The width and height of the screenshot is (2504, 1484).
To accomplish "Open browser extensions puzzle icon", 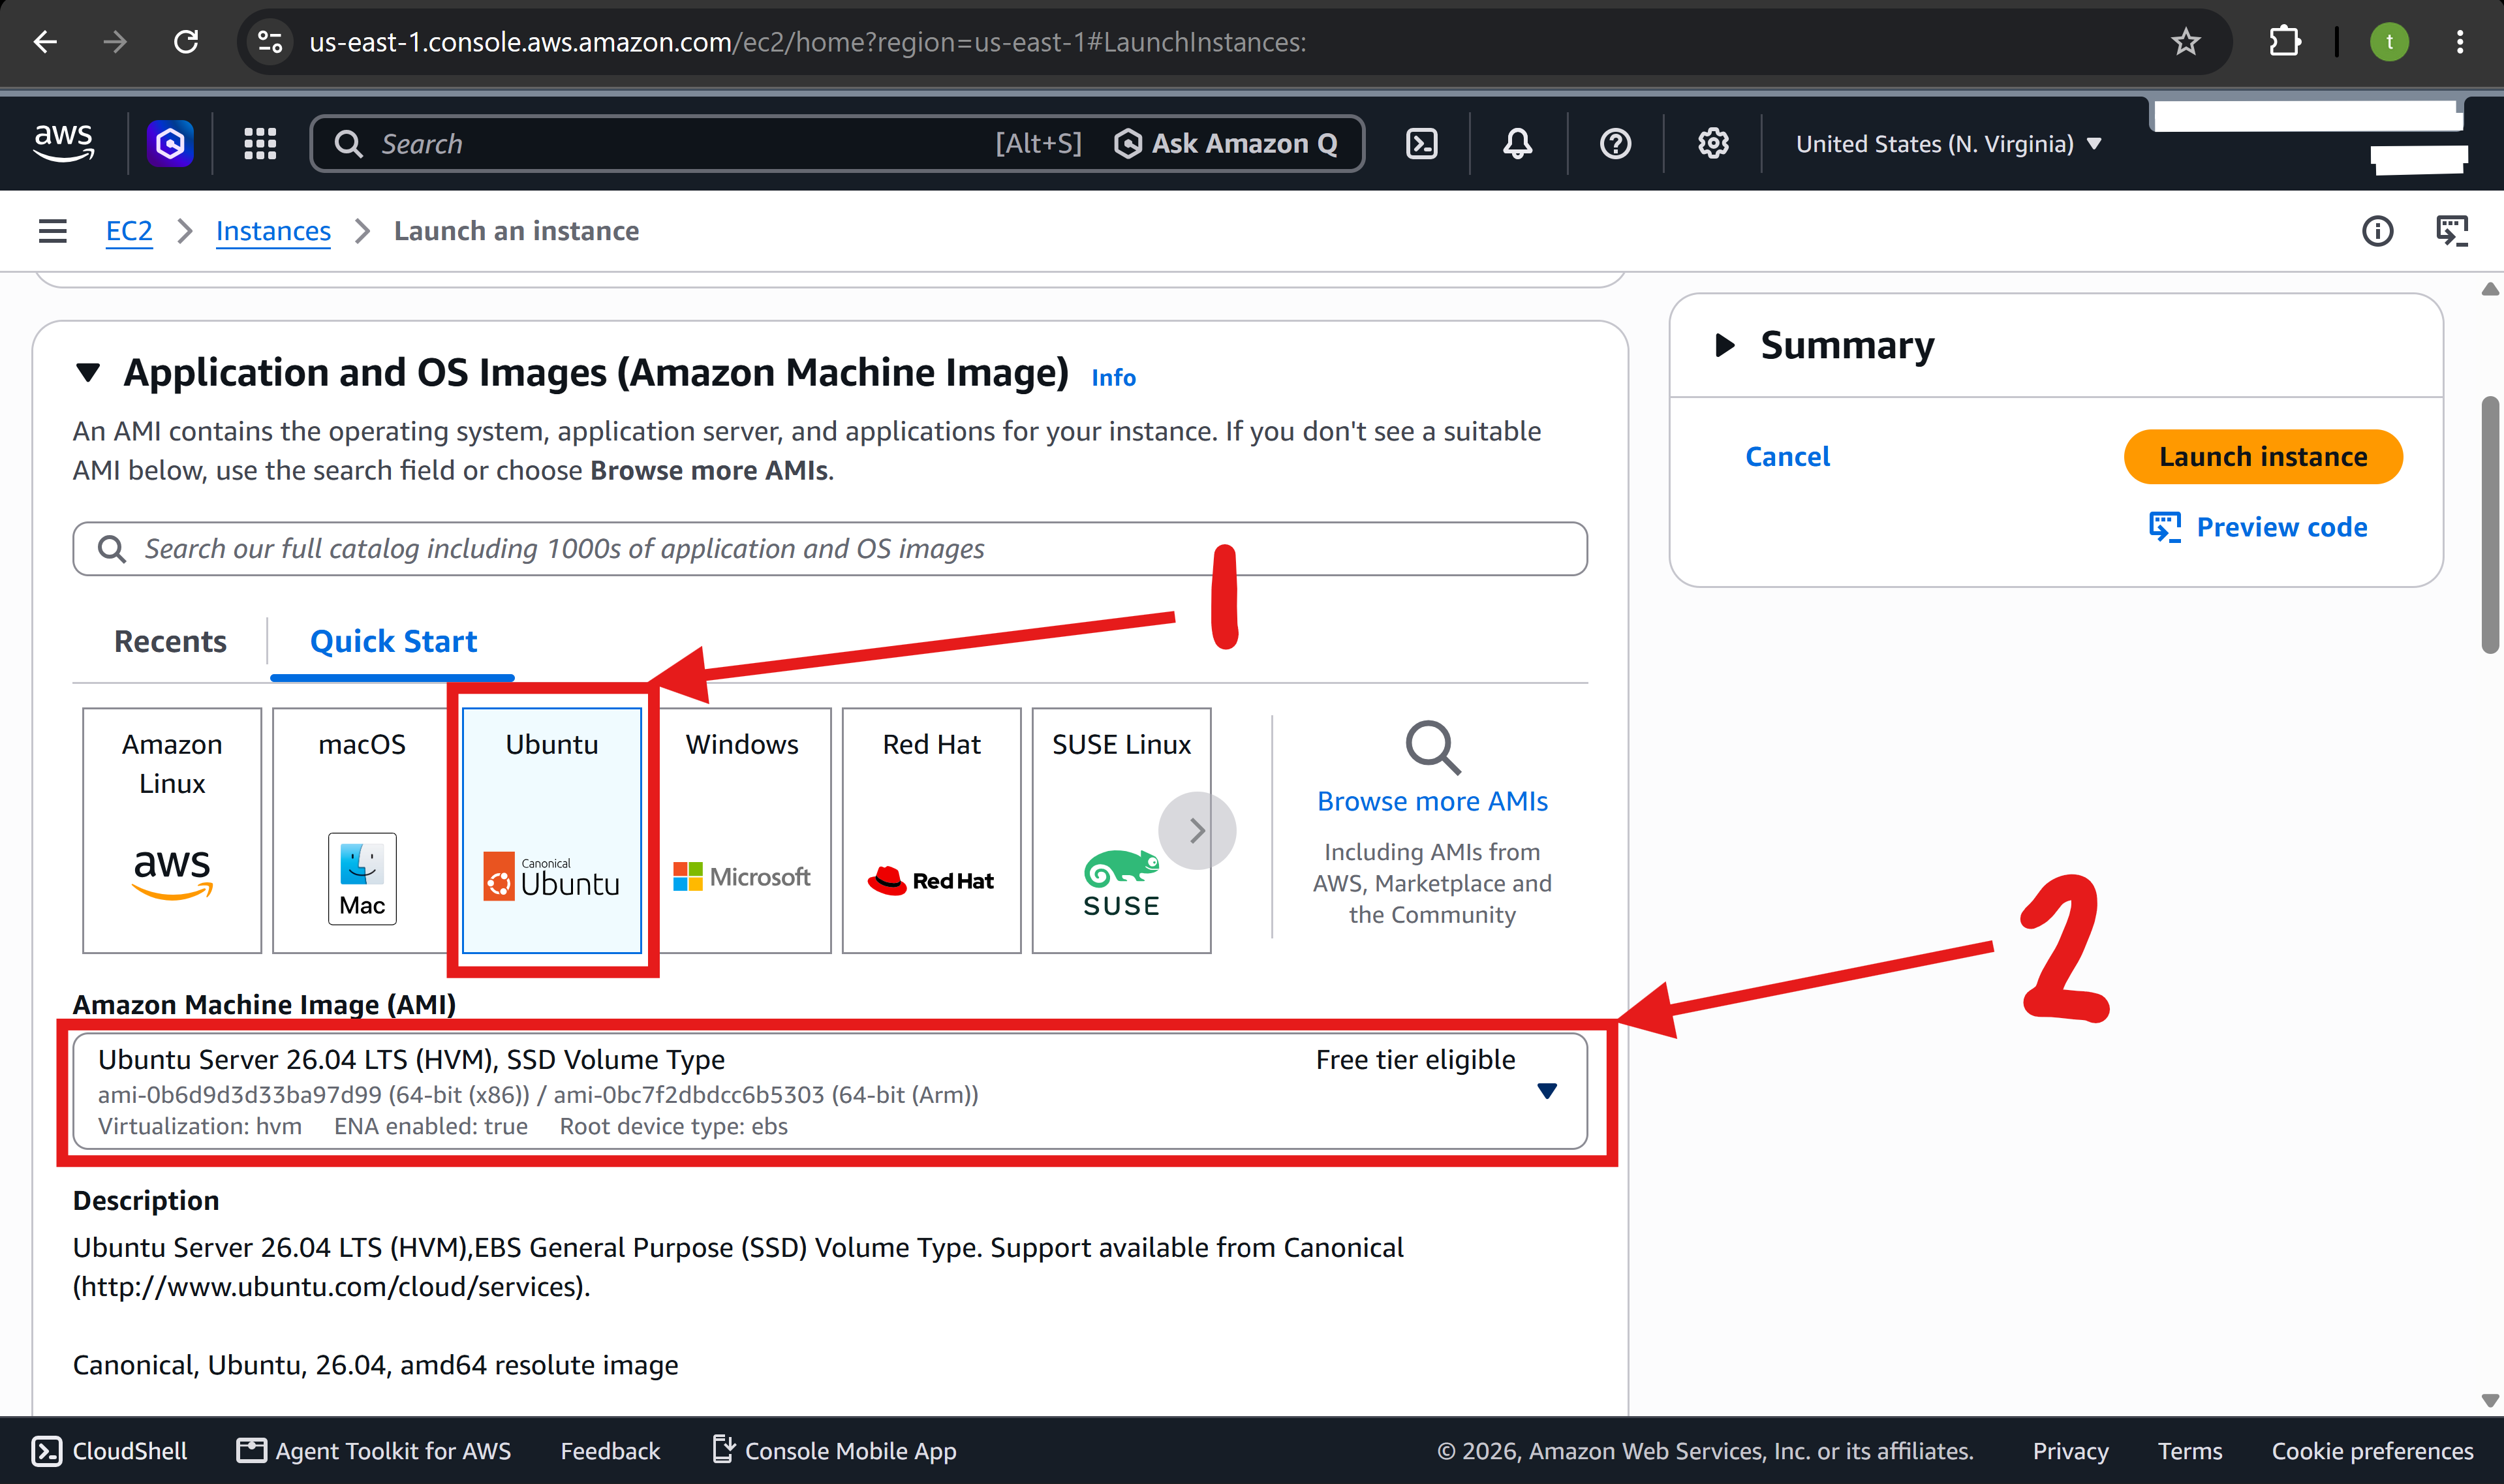I will pyautogui.click(x=2285, y=42).
